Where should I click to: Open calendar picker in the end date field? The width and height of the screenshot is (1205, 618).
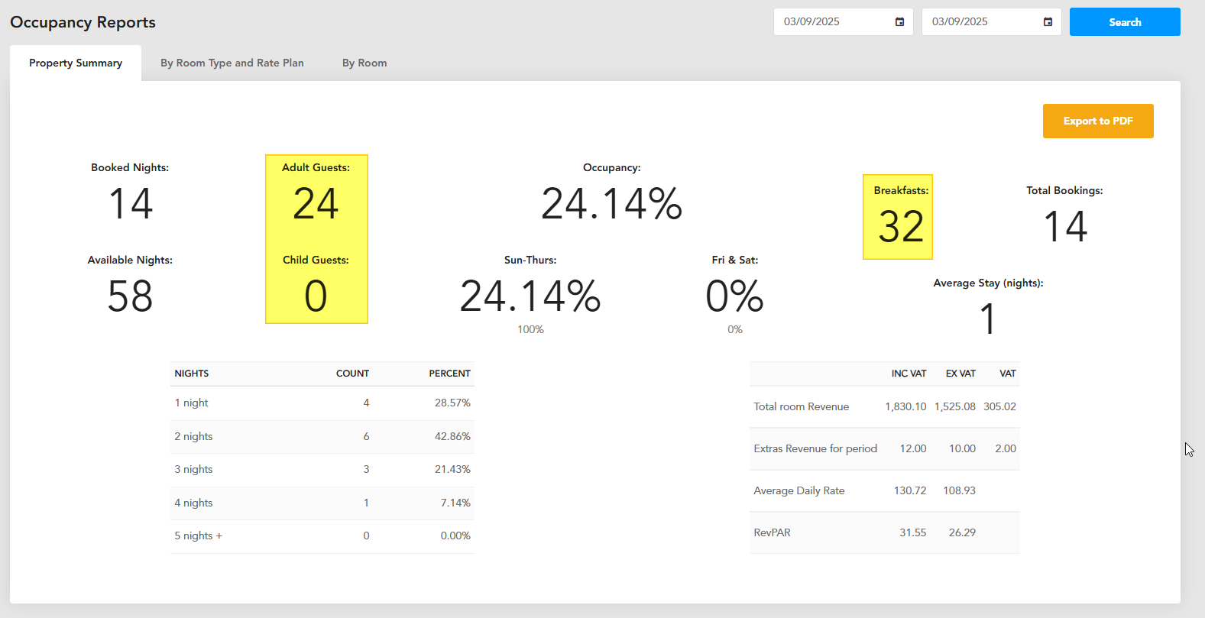[1048, 22]
